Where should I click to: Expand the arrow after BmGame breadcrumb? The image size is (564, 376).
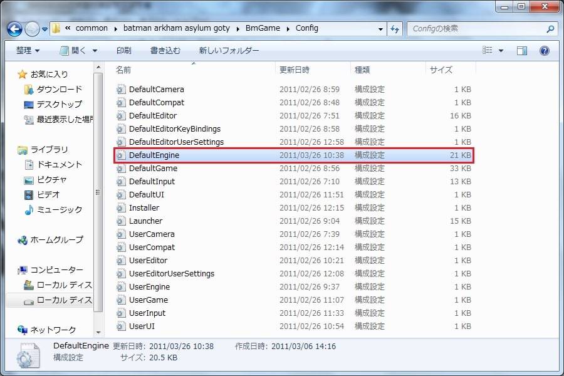point(288,29)
